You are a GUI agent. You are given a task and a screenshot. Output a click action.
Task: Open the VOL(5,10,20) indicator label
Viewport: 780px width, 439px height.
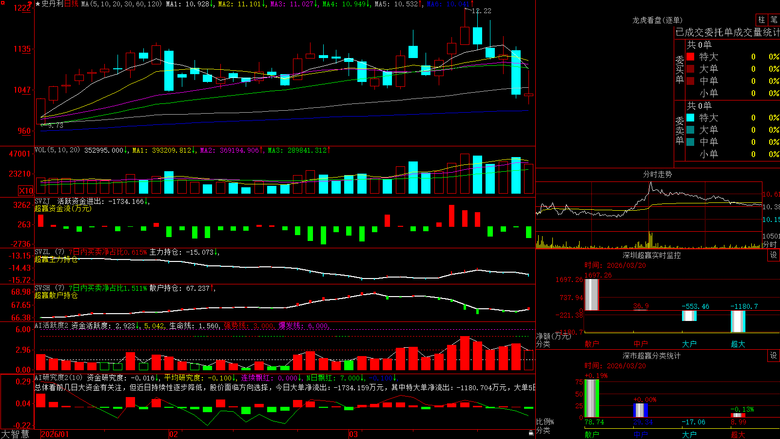coord(57,150)
